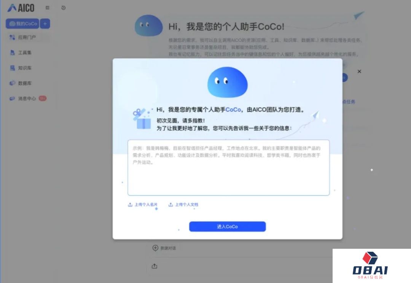
Task: Click the 工具集 sidebar icon
Action: pyautogui.click(x=12, y=52)
